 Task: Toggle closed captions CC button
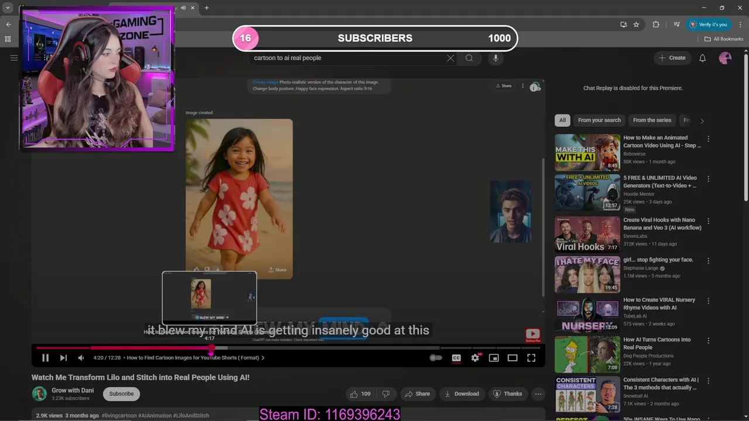[456, 358]
